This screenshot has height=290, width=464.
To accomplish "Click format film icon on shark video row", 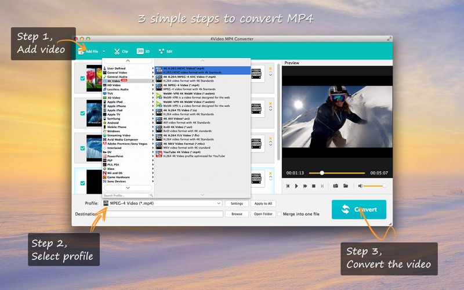I will pyautogui.click(x=256, y=108).
